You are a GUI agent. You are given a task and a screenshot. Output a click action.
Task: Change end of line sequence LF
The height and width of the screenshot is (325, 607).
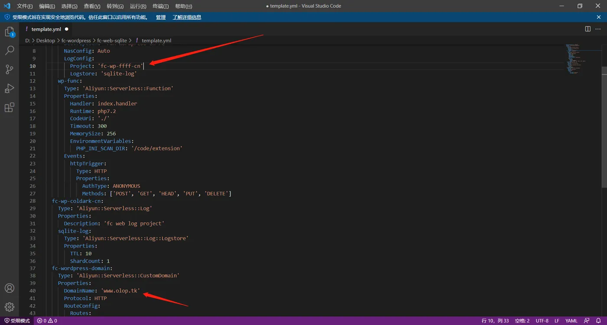click(x=557, y=321)
